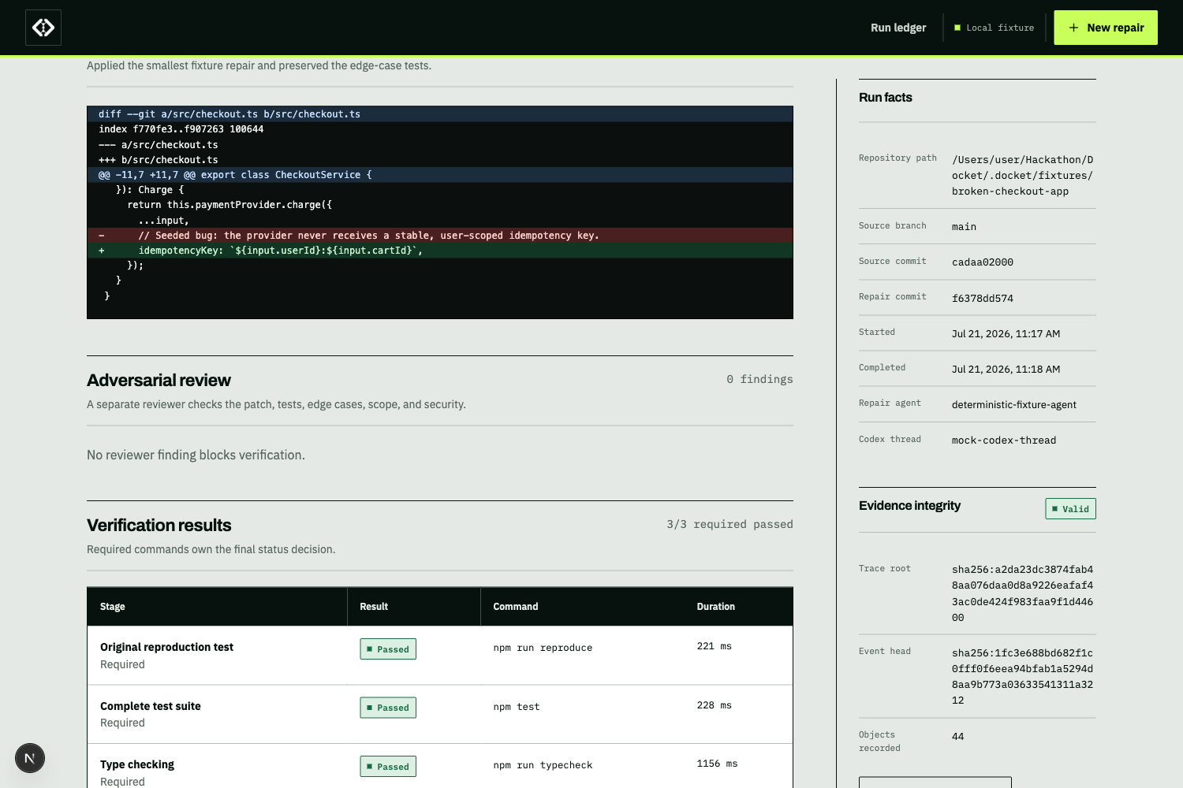Click the mock-codex-thread value
Viewport: 1183px width, 788px height.
1004,440
